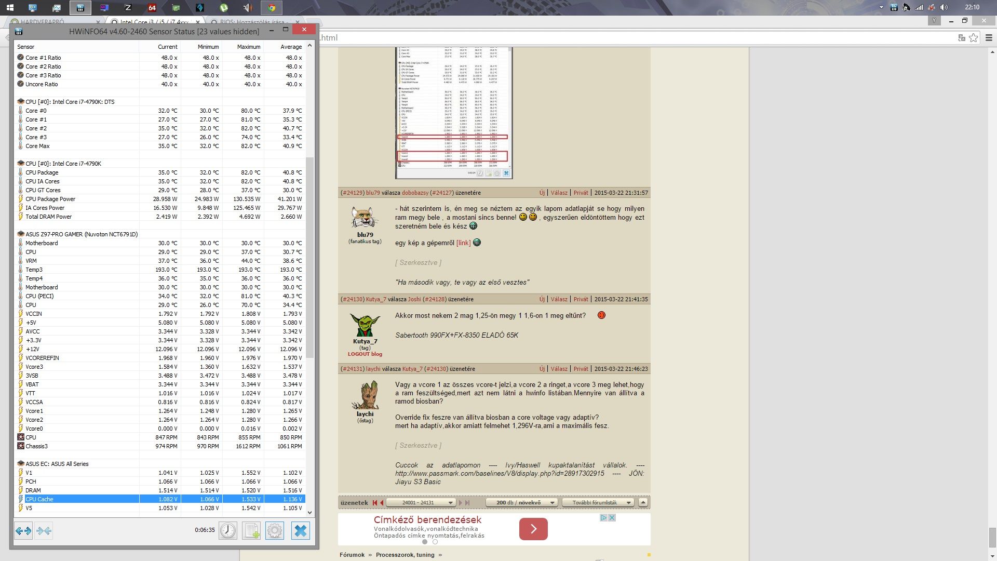This screenshot has width=997, height=561.
Task: Open the CPU-Z taskbar icon
Action: point(128,8)
